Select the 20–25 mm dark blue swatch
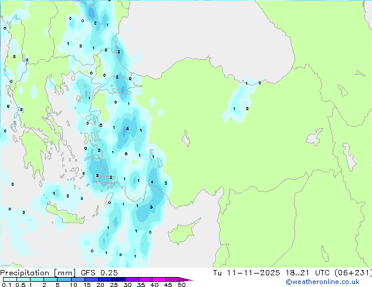Screen dimensions: 372x287 pyautogui.click(x=105, y=279)
